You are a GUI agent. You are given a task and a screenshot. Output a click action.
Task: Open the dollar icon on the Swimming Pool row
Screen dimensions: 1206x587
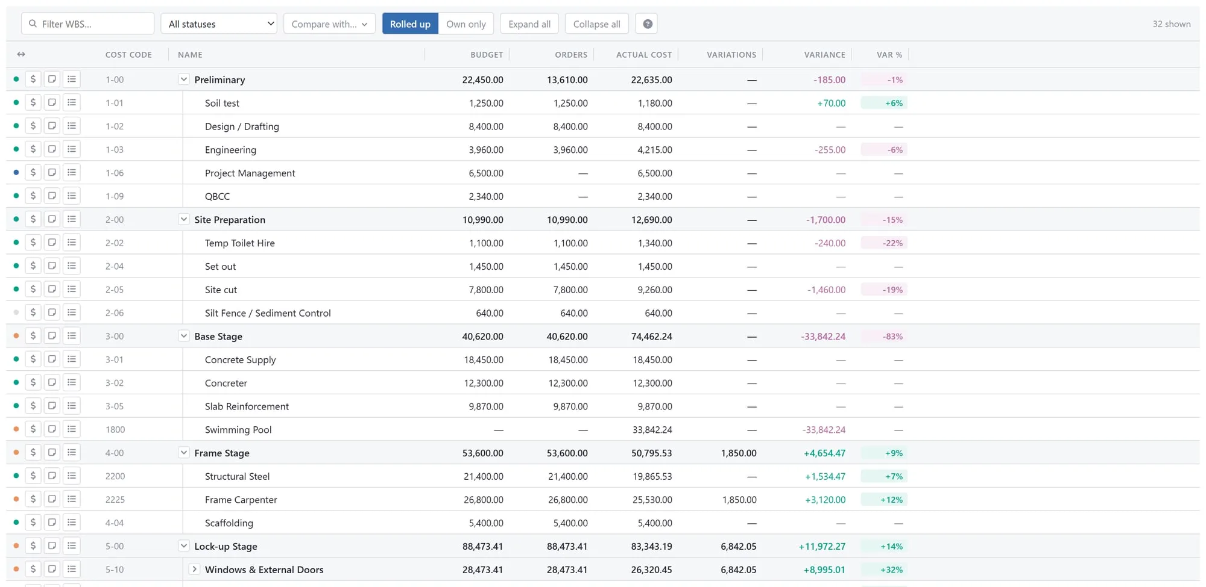pos(33,429)
